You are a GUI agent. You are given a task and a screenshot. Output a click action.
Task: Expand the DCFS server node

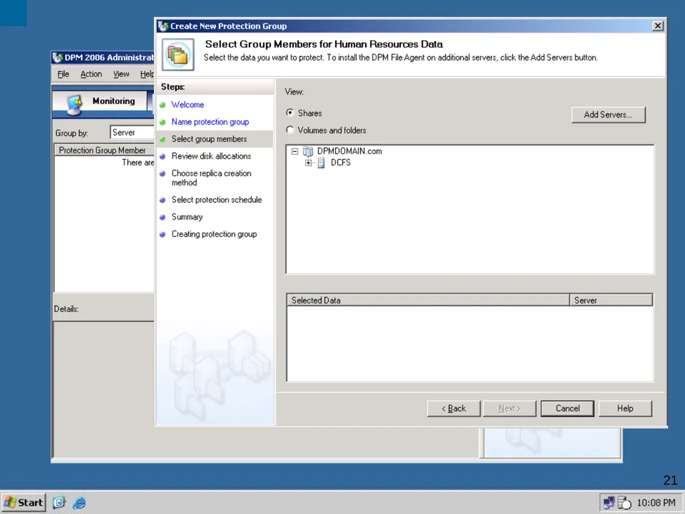click(308, 163)
